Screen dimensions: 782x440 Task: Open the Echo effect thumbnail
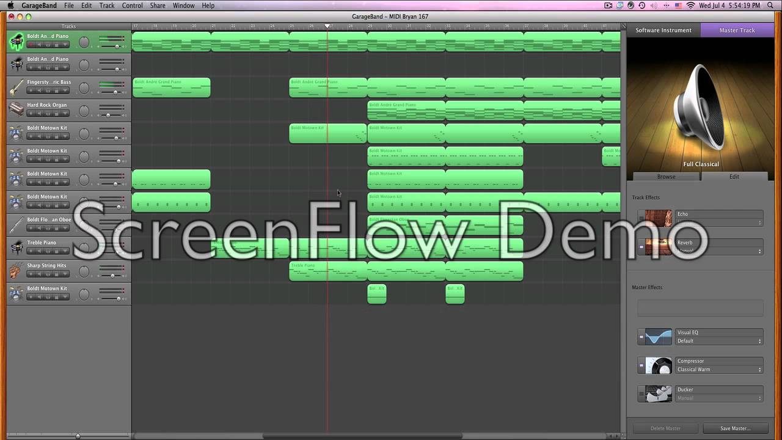(x=659, y=218)
